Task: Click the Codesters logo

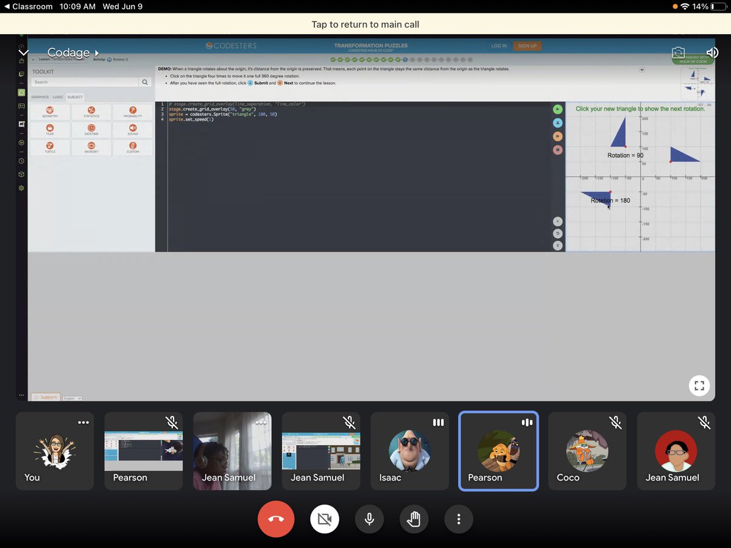Action: tap(231, 46)
